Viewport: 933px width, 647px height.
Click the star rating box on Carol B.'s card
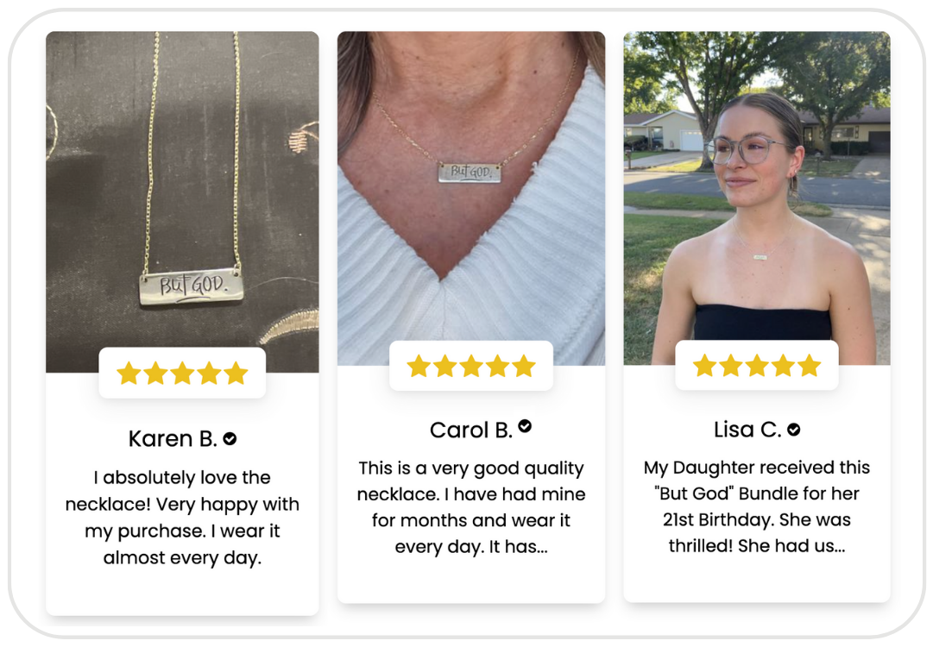click(x=471, y=366)
